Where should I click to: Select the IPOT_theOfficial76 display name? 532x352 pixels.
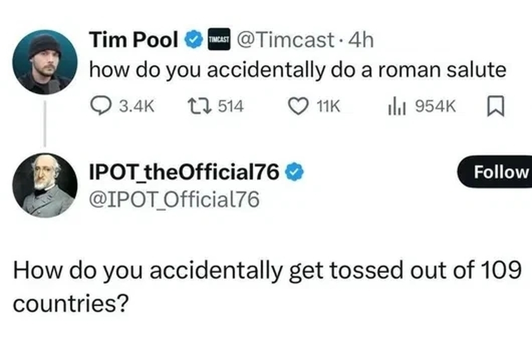[x=184, y=171]
